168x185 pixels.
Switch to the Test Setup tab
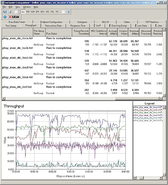click(x=11, y=26)
